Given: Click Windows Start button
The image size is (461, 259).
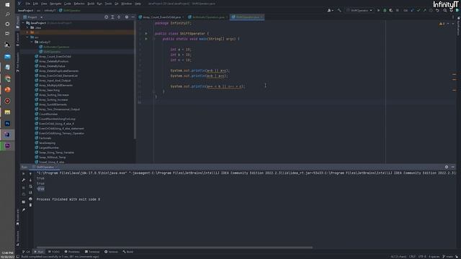Looking at the screenshot, I should 7,4.
